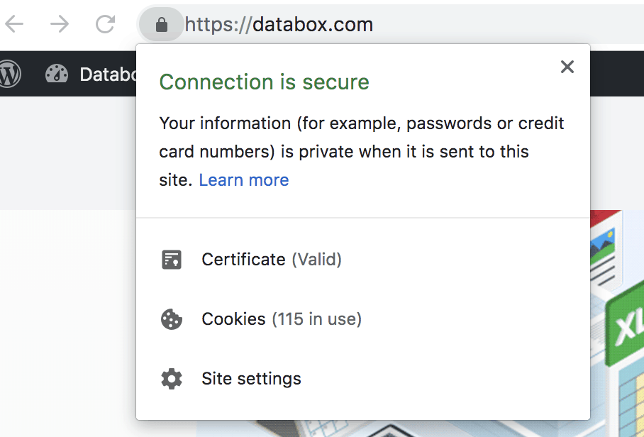Click the Databox site name in admin bar
Screen dimensions: 644x437
click(108, 74)
